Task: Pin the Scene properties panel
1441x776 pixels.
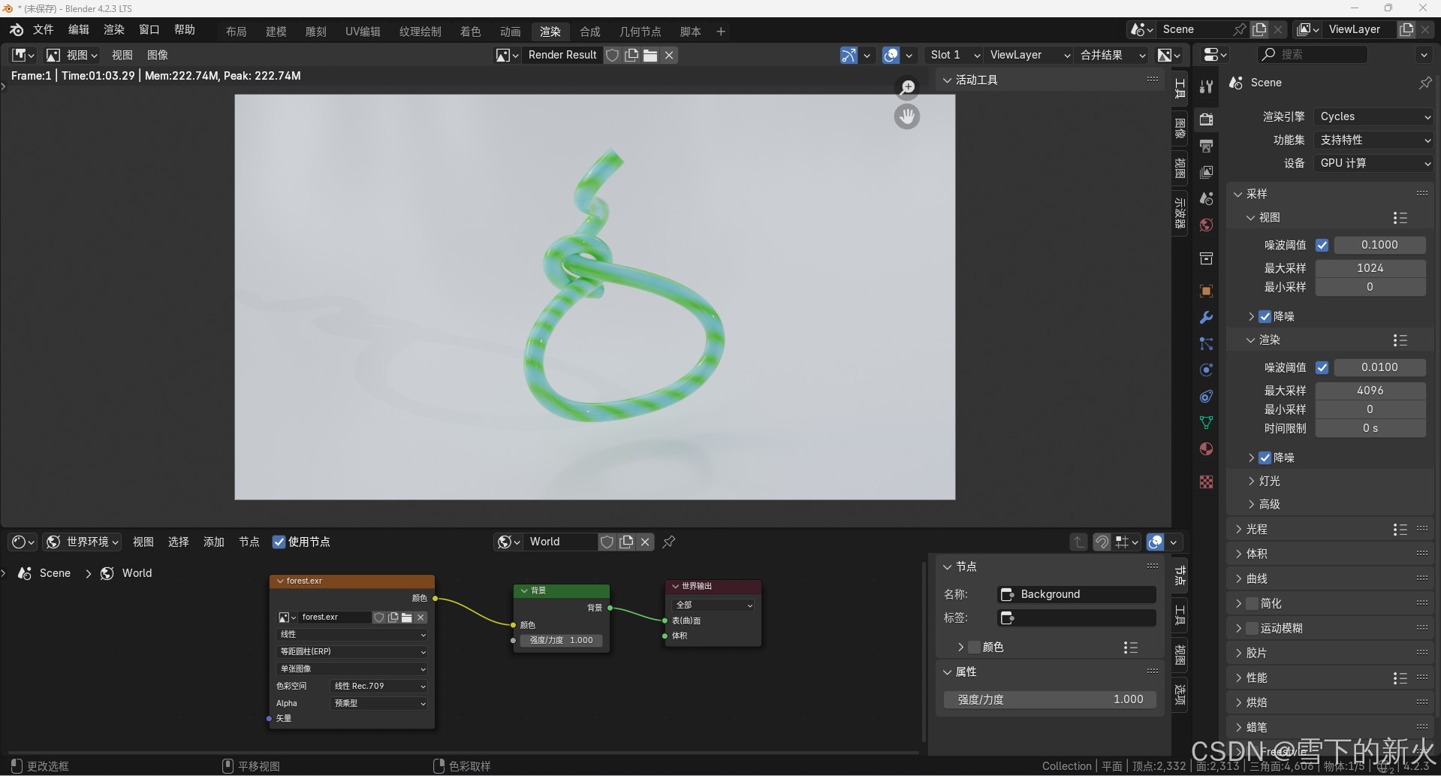Action: point(1424,83)
